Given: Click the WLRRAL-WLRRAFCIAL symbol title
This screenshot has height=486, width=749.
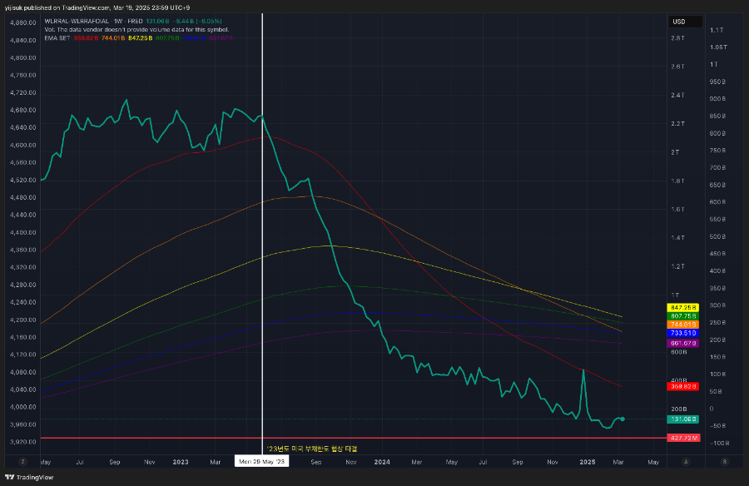Looking at the screenshot, I should tap(77, 21).
